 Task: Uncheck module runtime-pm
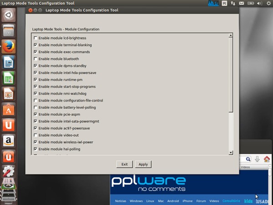click(x=35, y=79)
